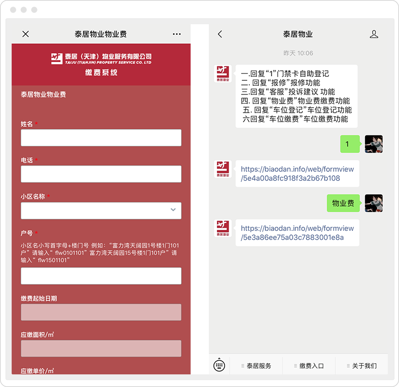The height and width of the screenshot is (387, 399).
Task: Click the 应缴面积/㎡ field
Action: [101, 349]
